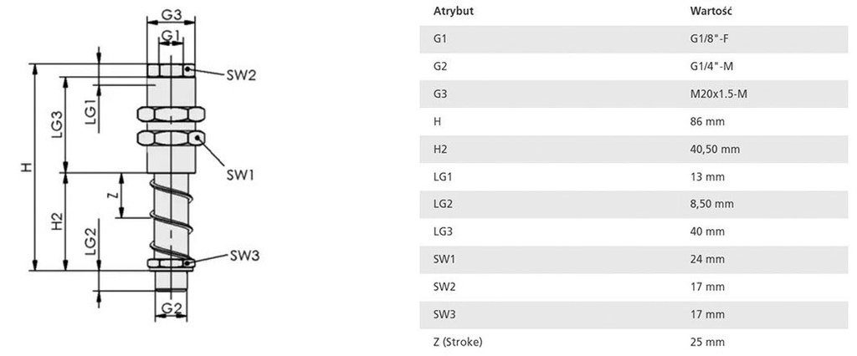Click the G2 dimension label in drawing
The image size is (857, 356).
[172, 308]
